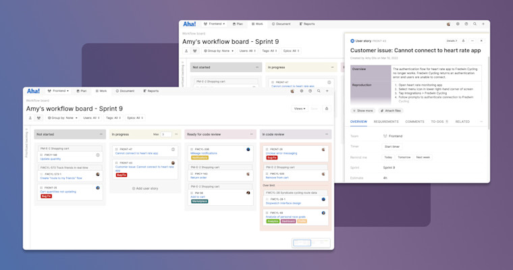Set reminder to Next week
Screen dimensions: 513x270
[423, 157]
